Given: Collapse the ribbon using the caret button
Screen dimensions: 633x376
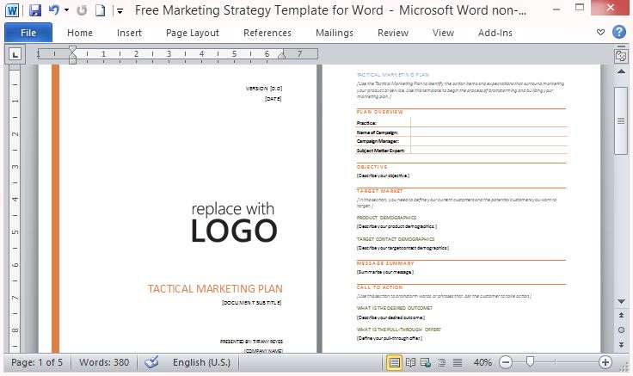Looking at the screenshot, I should click(x=601, y=33).
